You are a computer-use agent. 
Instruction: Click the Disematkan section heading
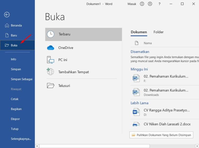(140, 52)
